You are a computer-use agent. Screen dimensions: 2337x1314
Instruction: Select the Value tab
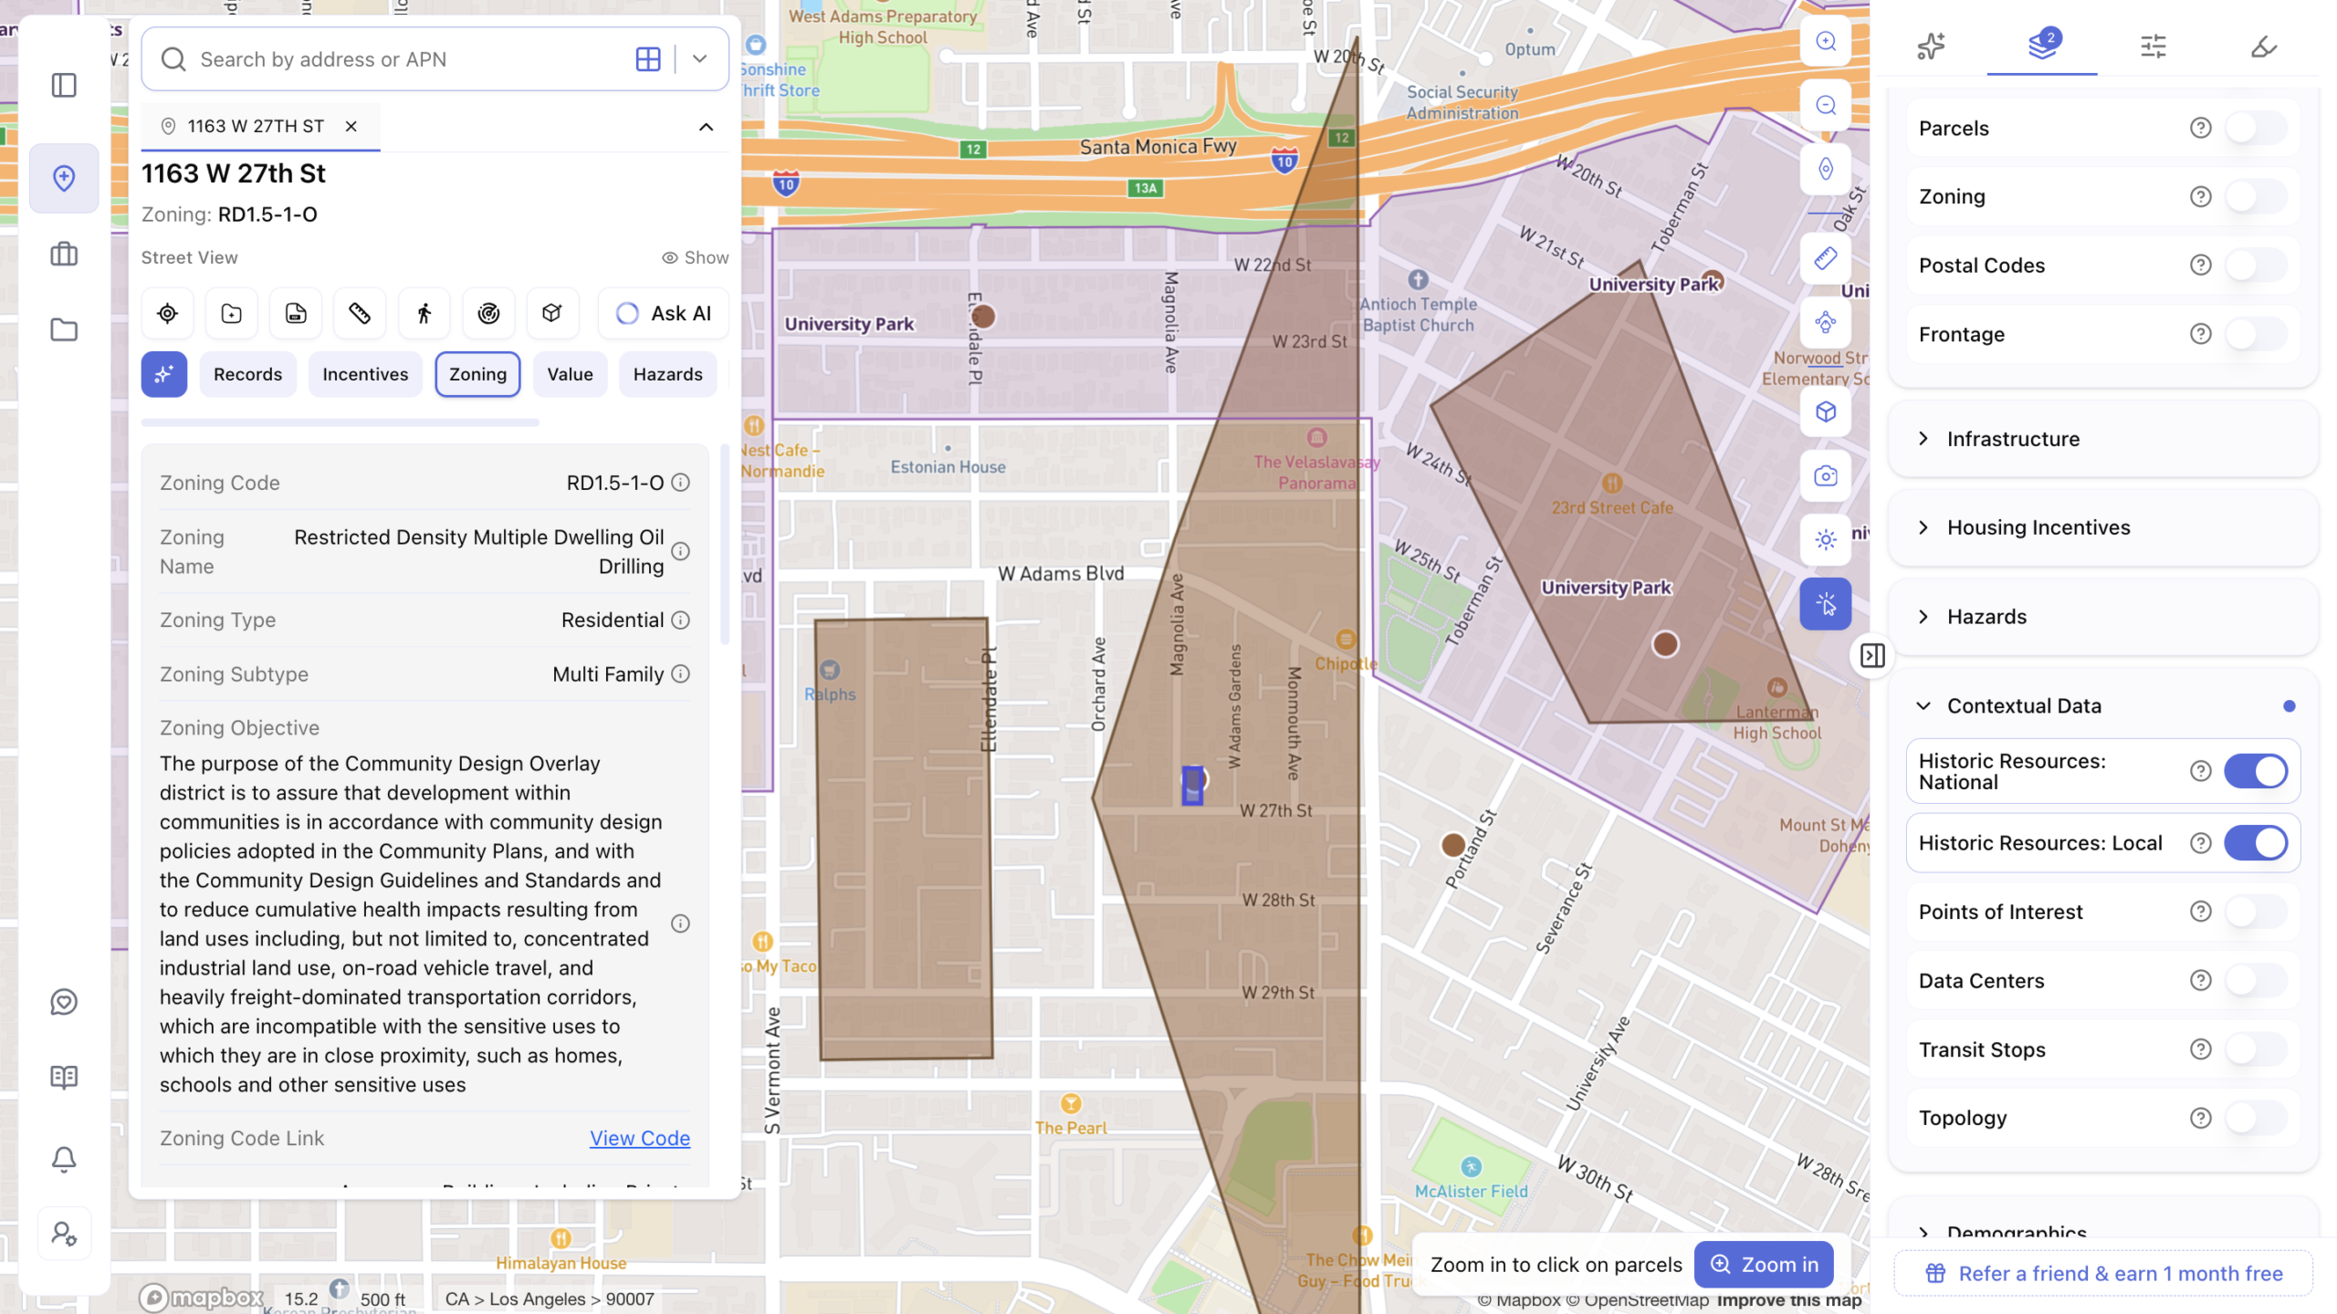(571, 374)
